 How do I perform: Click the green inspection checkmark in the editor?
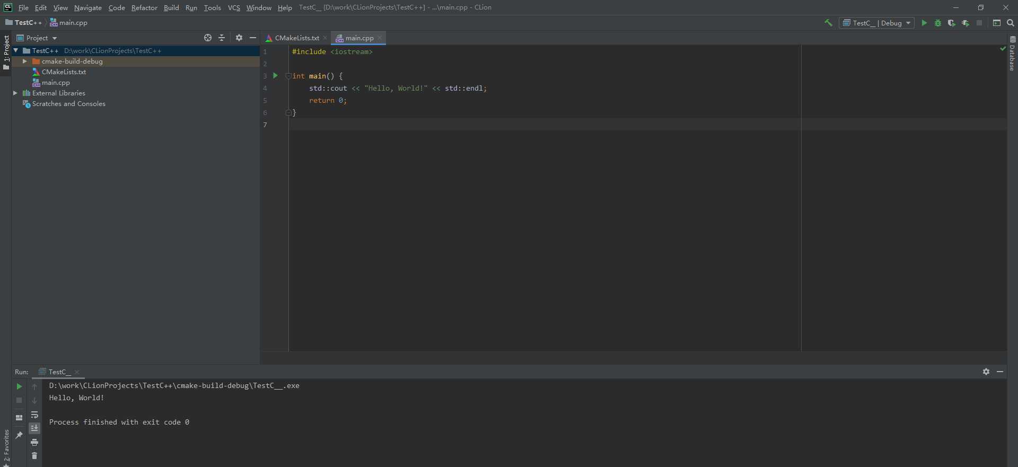[1003, 49]
